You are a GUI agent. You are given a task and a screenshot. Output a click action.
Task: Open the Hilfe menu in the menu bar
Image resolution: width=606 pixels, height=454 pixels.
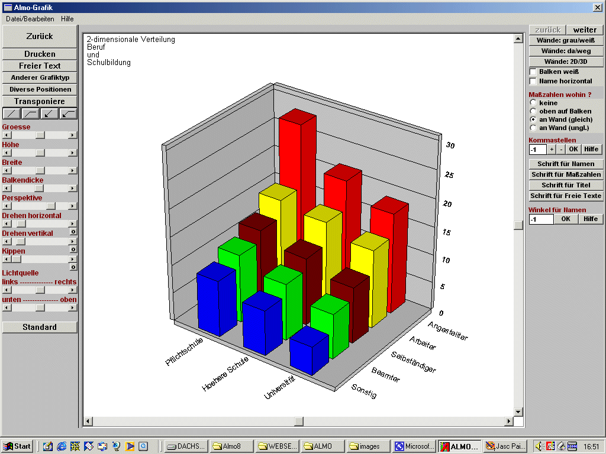pos(67,19)
